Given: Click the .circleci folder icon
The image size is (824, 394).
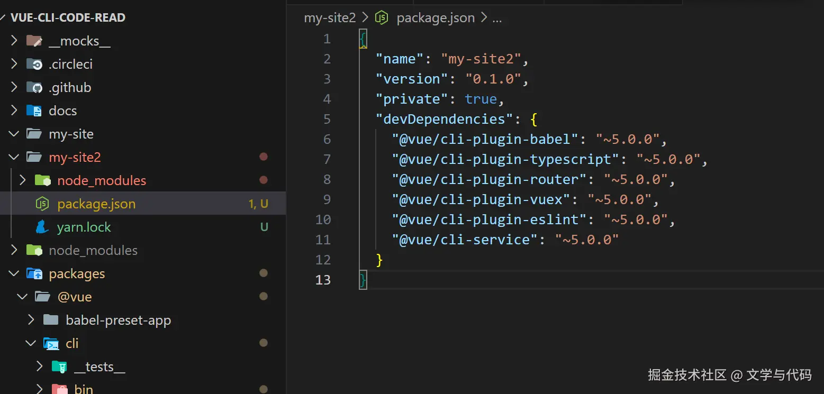Looking at the screenshot, I should tap(34, 64).
